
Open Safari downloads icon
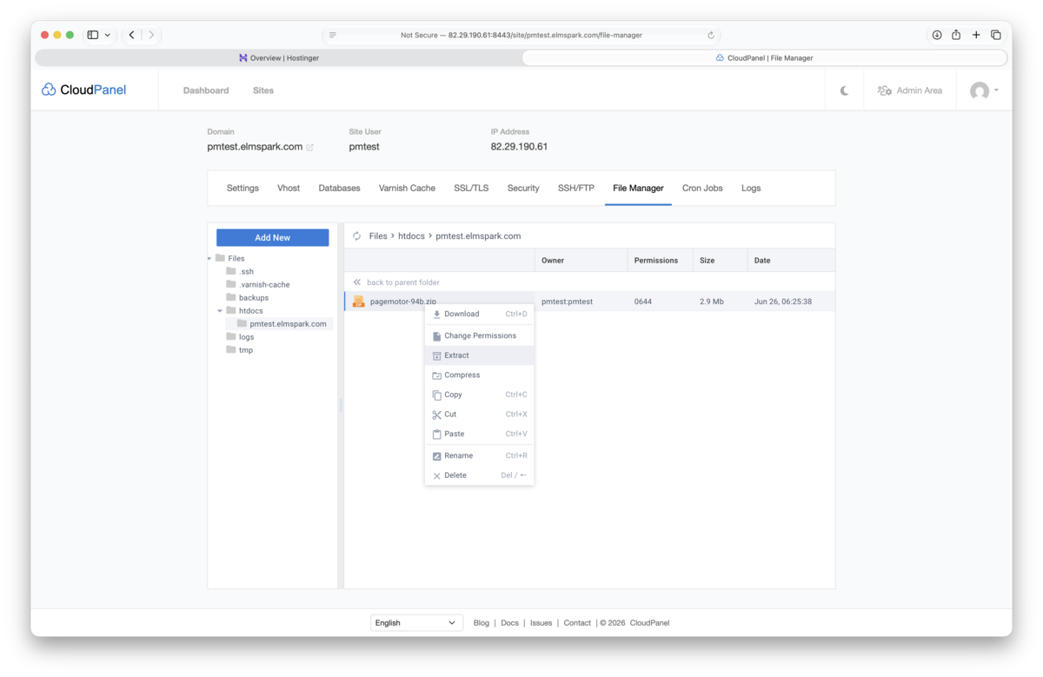tap(937, 35)
